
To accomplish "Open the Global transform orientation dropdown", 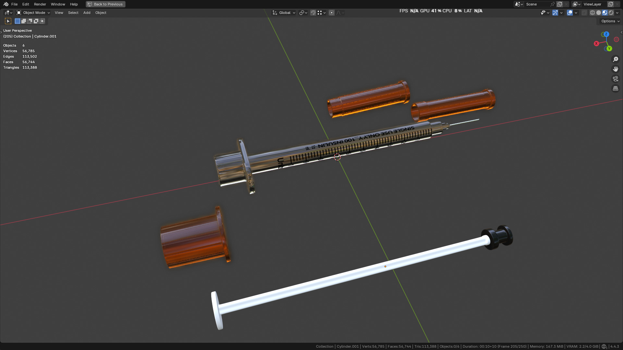I will 284,13.
